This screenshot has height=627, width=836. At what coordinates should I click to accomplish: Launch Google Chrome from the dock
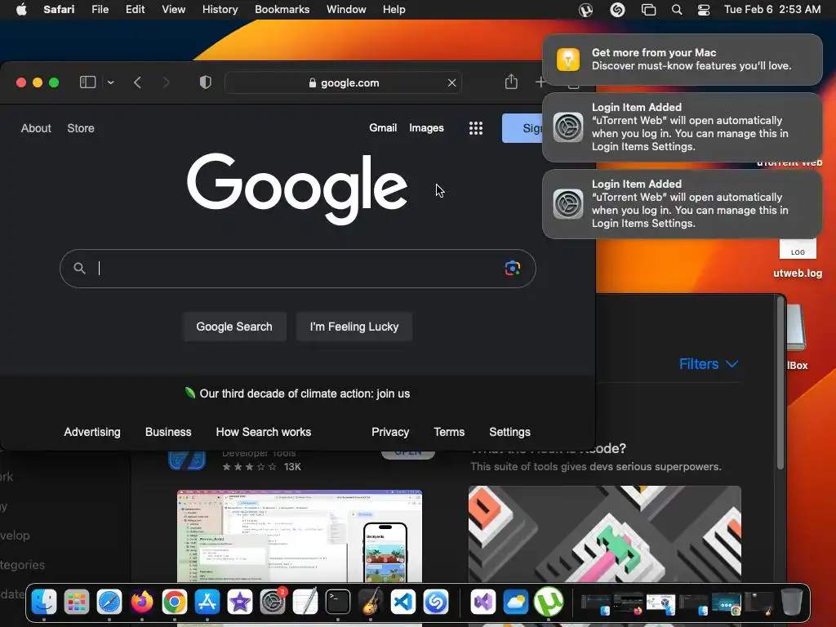point(175,602)
